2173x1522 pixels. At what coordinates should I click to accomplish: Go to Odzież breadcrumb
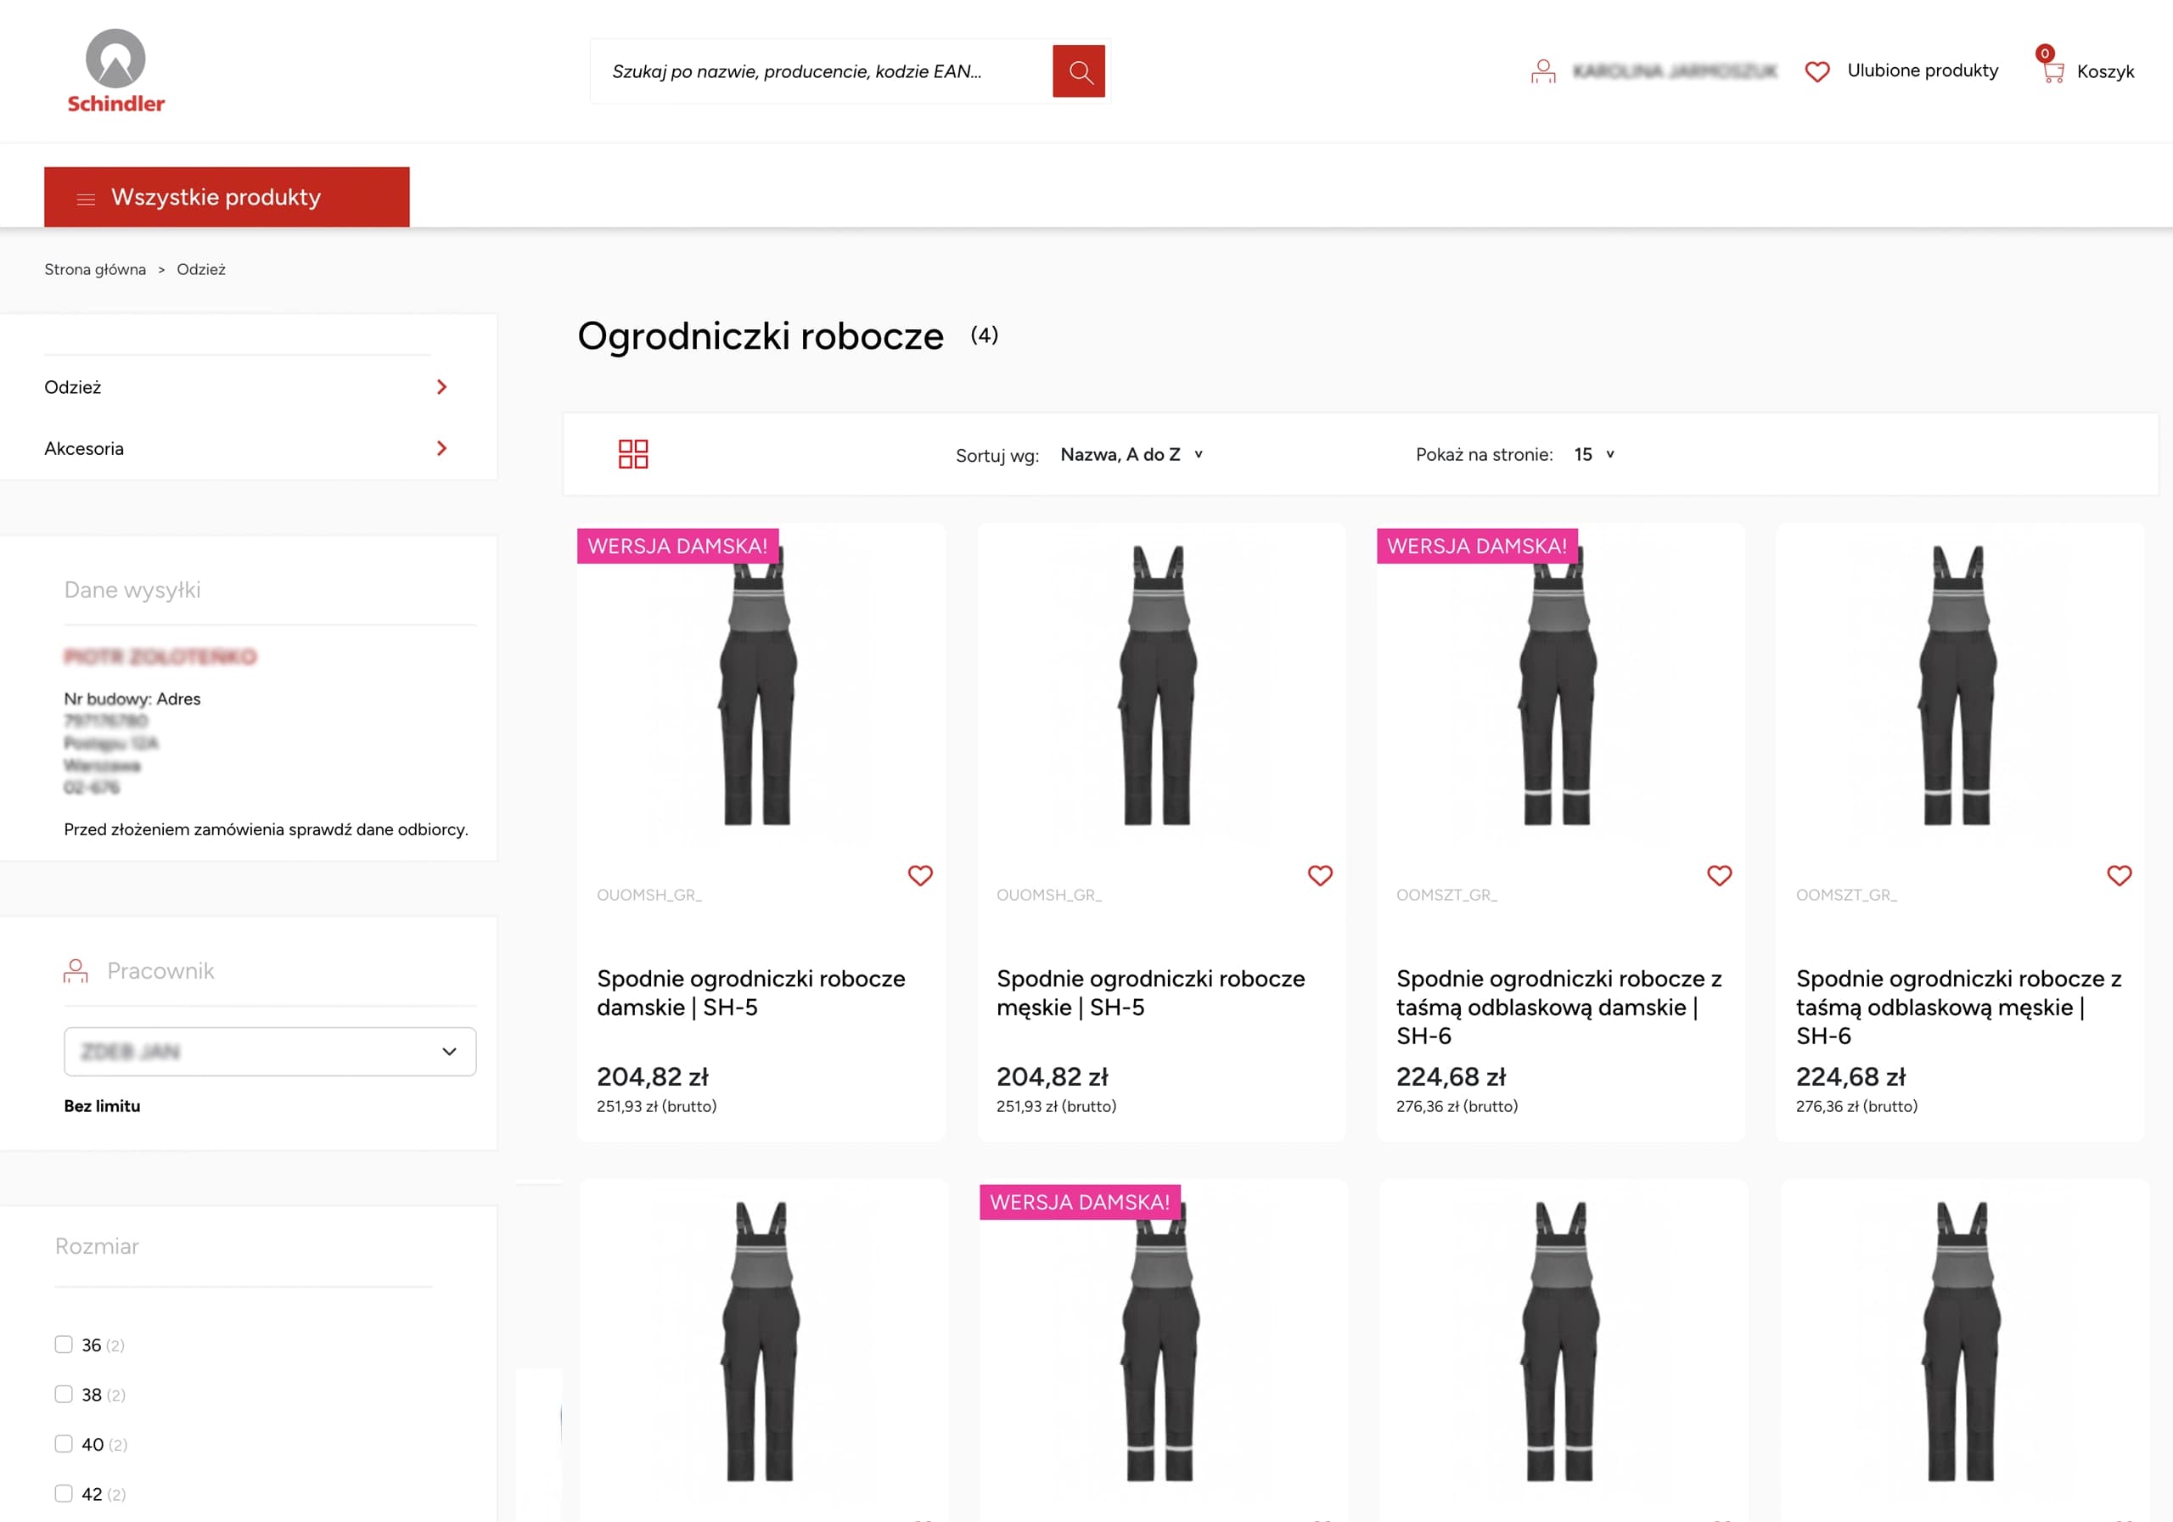pos(200,270)
